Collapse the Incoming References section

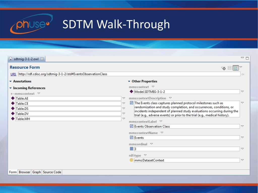coord(11,88)
